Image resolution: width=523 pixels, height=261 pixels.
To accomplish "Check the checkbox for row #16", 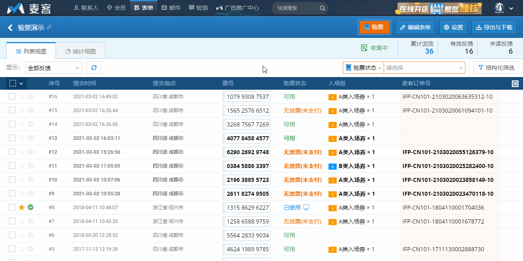I will pyautogui.click(x=12, y=96).
